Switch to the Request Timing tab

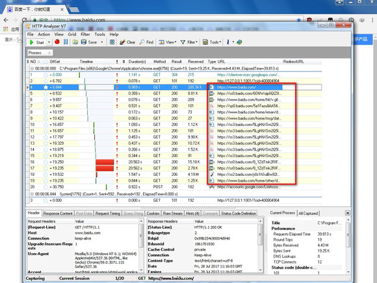[x=108, y=214]
